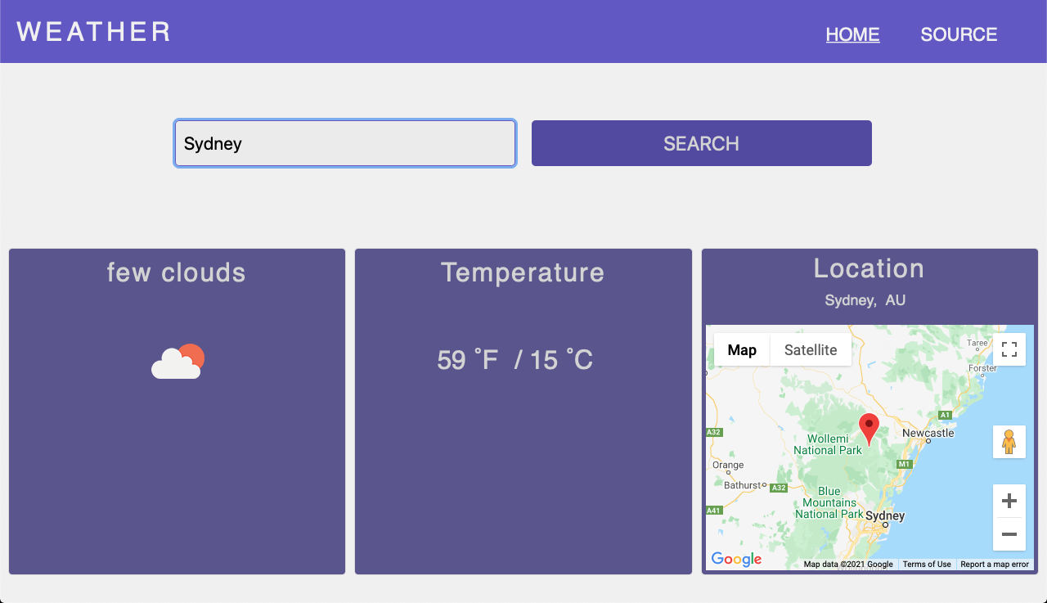Click Report a map error
This screenshot has height=603, width=1047.
(995, 564)
